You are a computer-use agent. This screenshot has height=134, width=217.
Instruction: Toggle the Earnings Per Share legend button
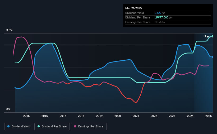(89, 127)
